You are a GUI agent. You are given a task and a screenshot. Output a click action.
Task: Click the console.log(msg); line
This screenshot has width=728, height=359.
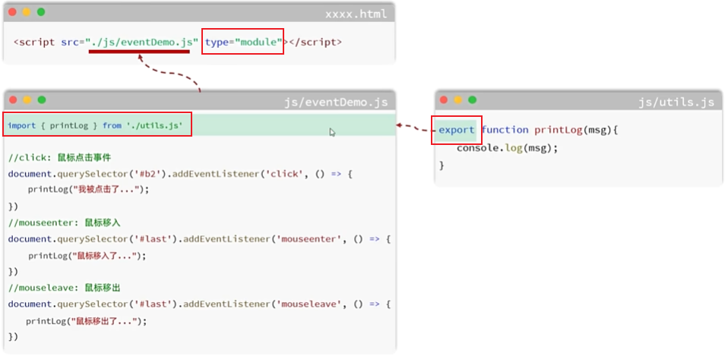(x=507, y=148)
